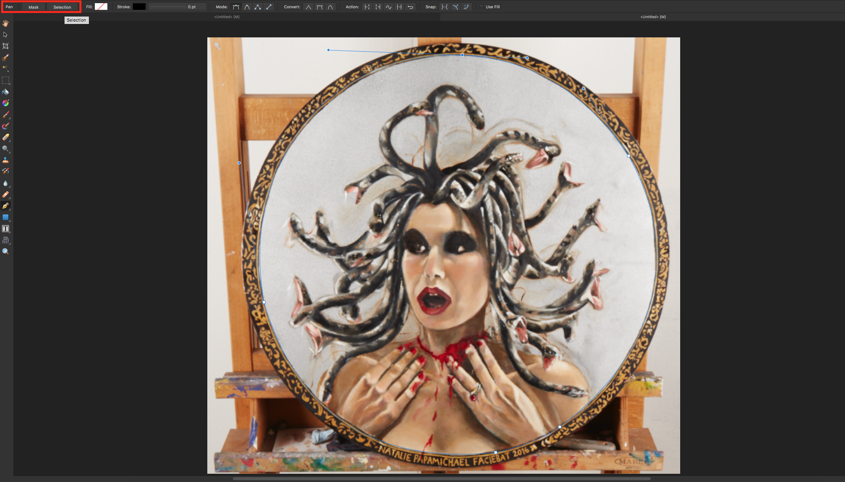This screenshot has height=482, width=845.
Task: Click the Smooth Curve action icon
Action: 389,7
